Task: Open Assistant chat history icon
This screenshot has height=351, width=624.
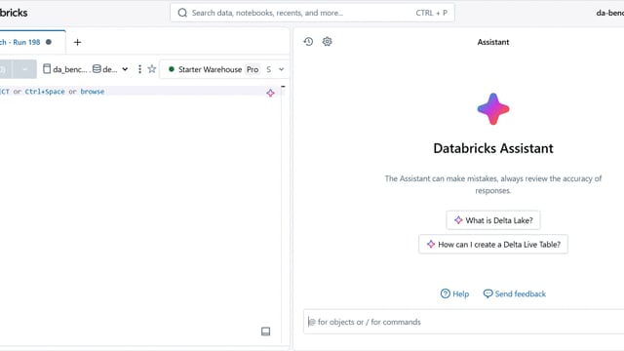Action: 308,41
